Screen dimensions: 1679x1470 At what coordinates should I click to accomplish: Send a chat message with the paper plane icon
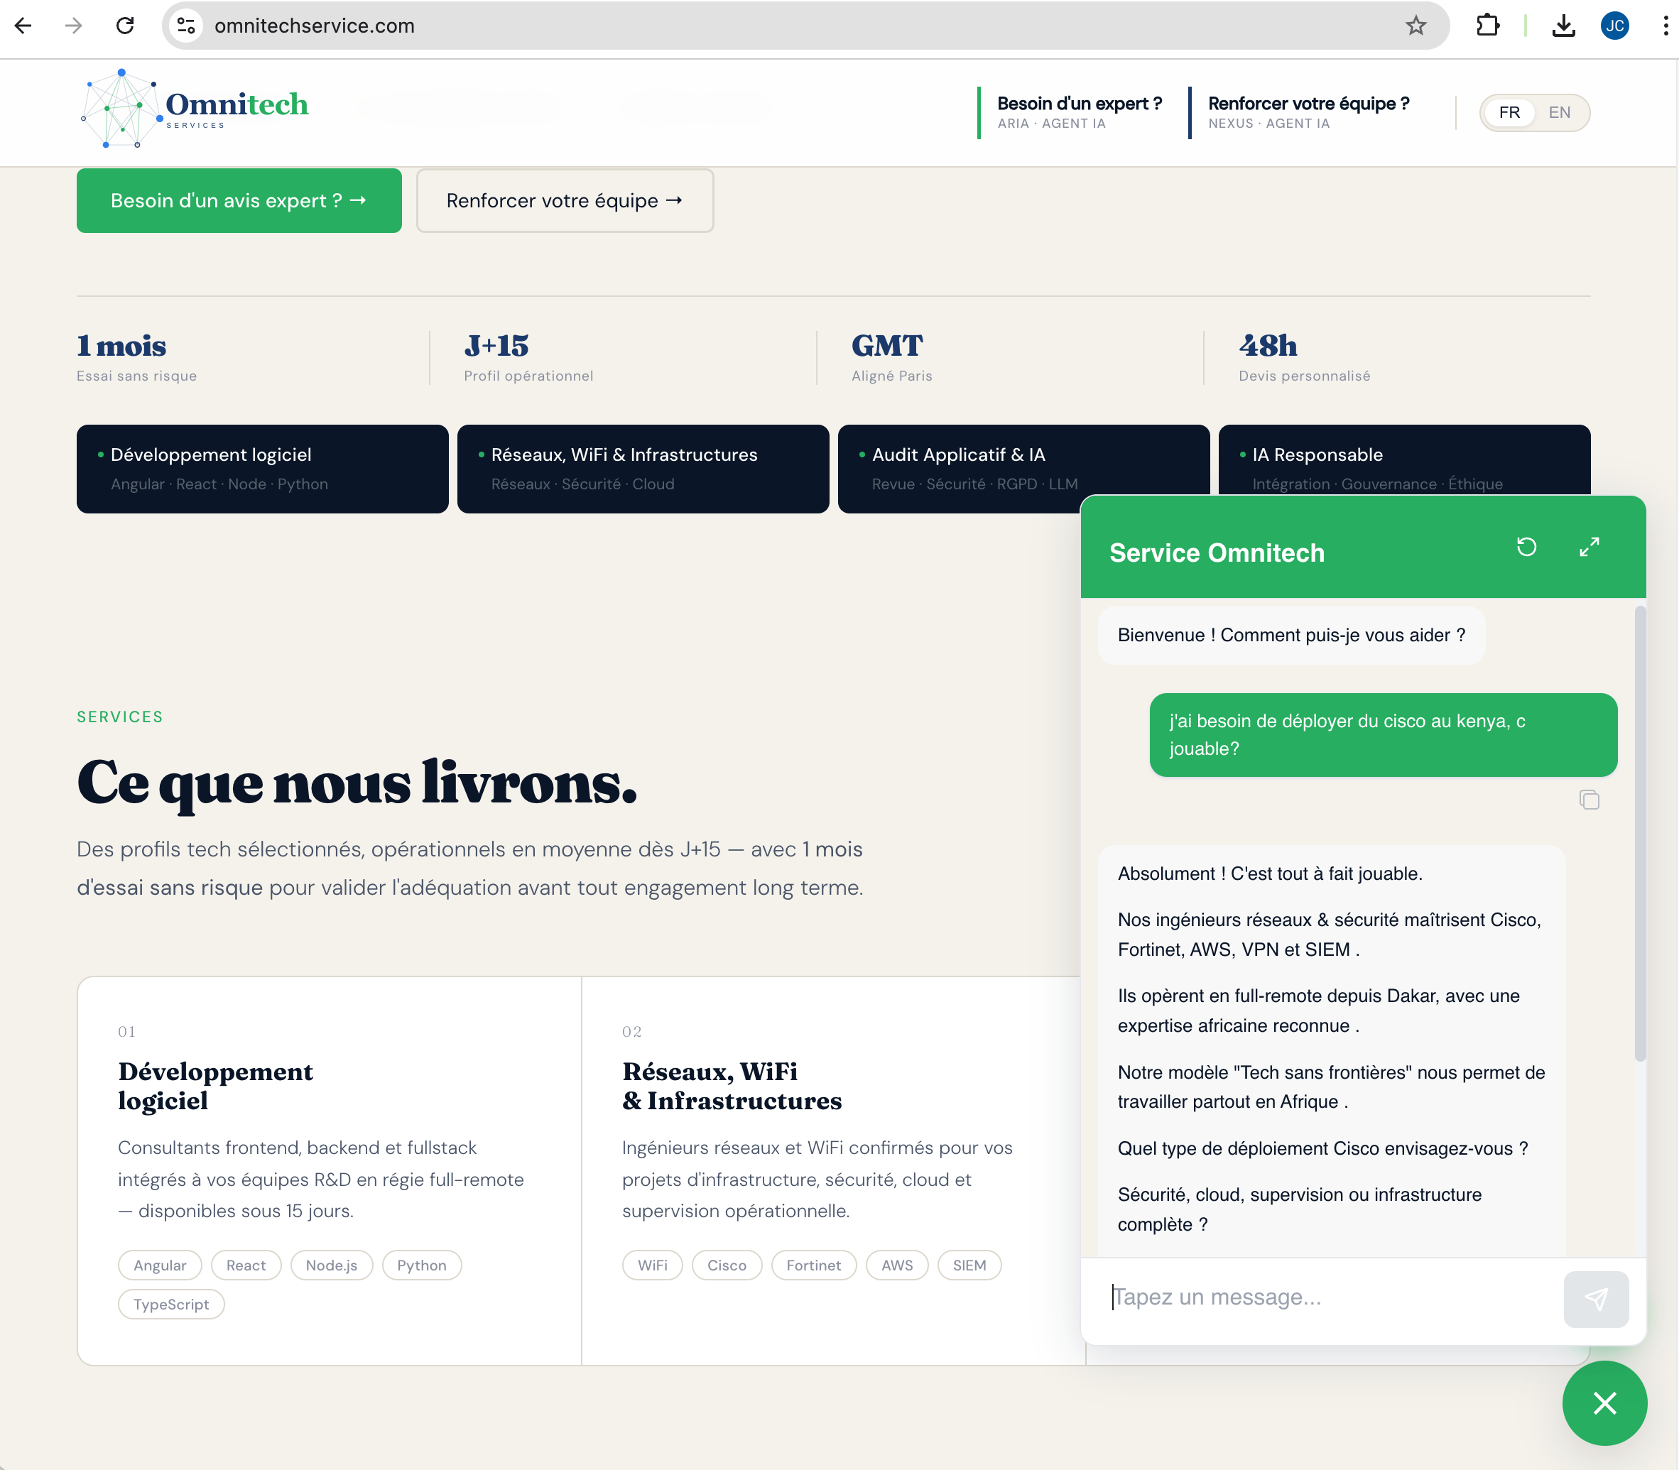point(1594,1299)
